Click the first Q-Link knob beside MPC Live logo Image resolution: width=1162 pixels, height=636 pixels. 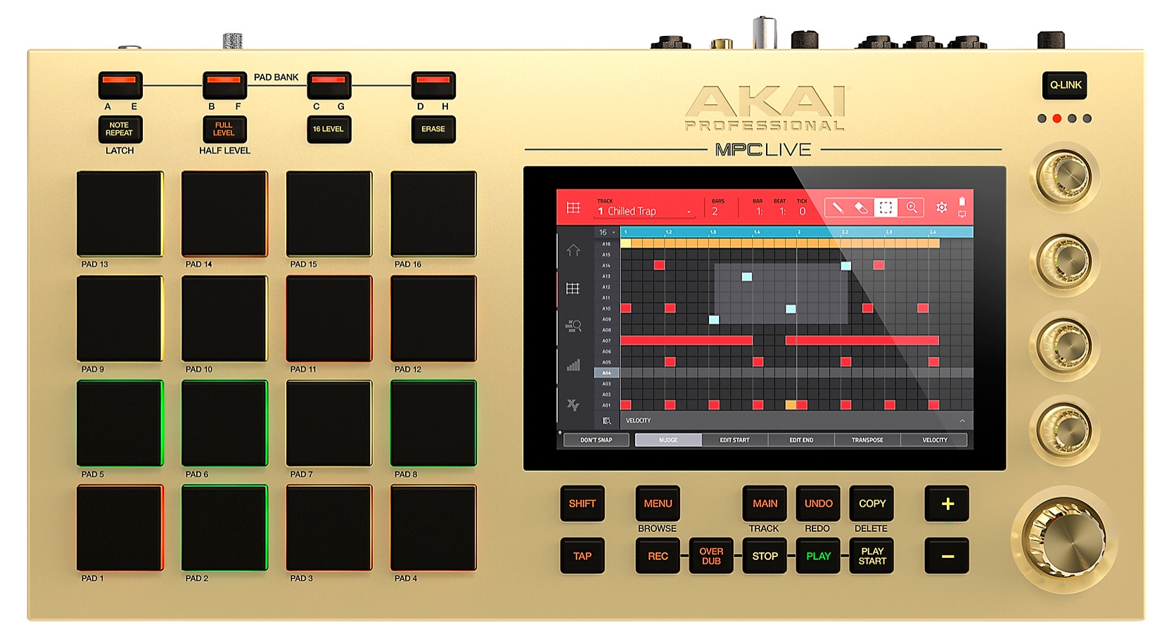point(1065,176)
